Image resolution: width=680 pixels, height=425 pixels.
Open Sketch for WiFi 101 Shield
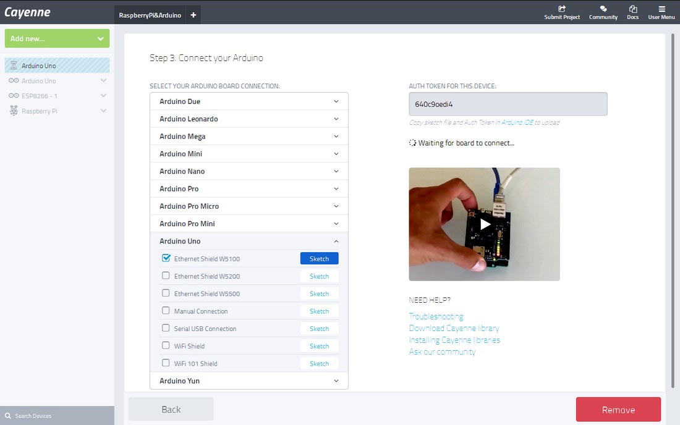point(319,363)
